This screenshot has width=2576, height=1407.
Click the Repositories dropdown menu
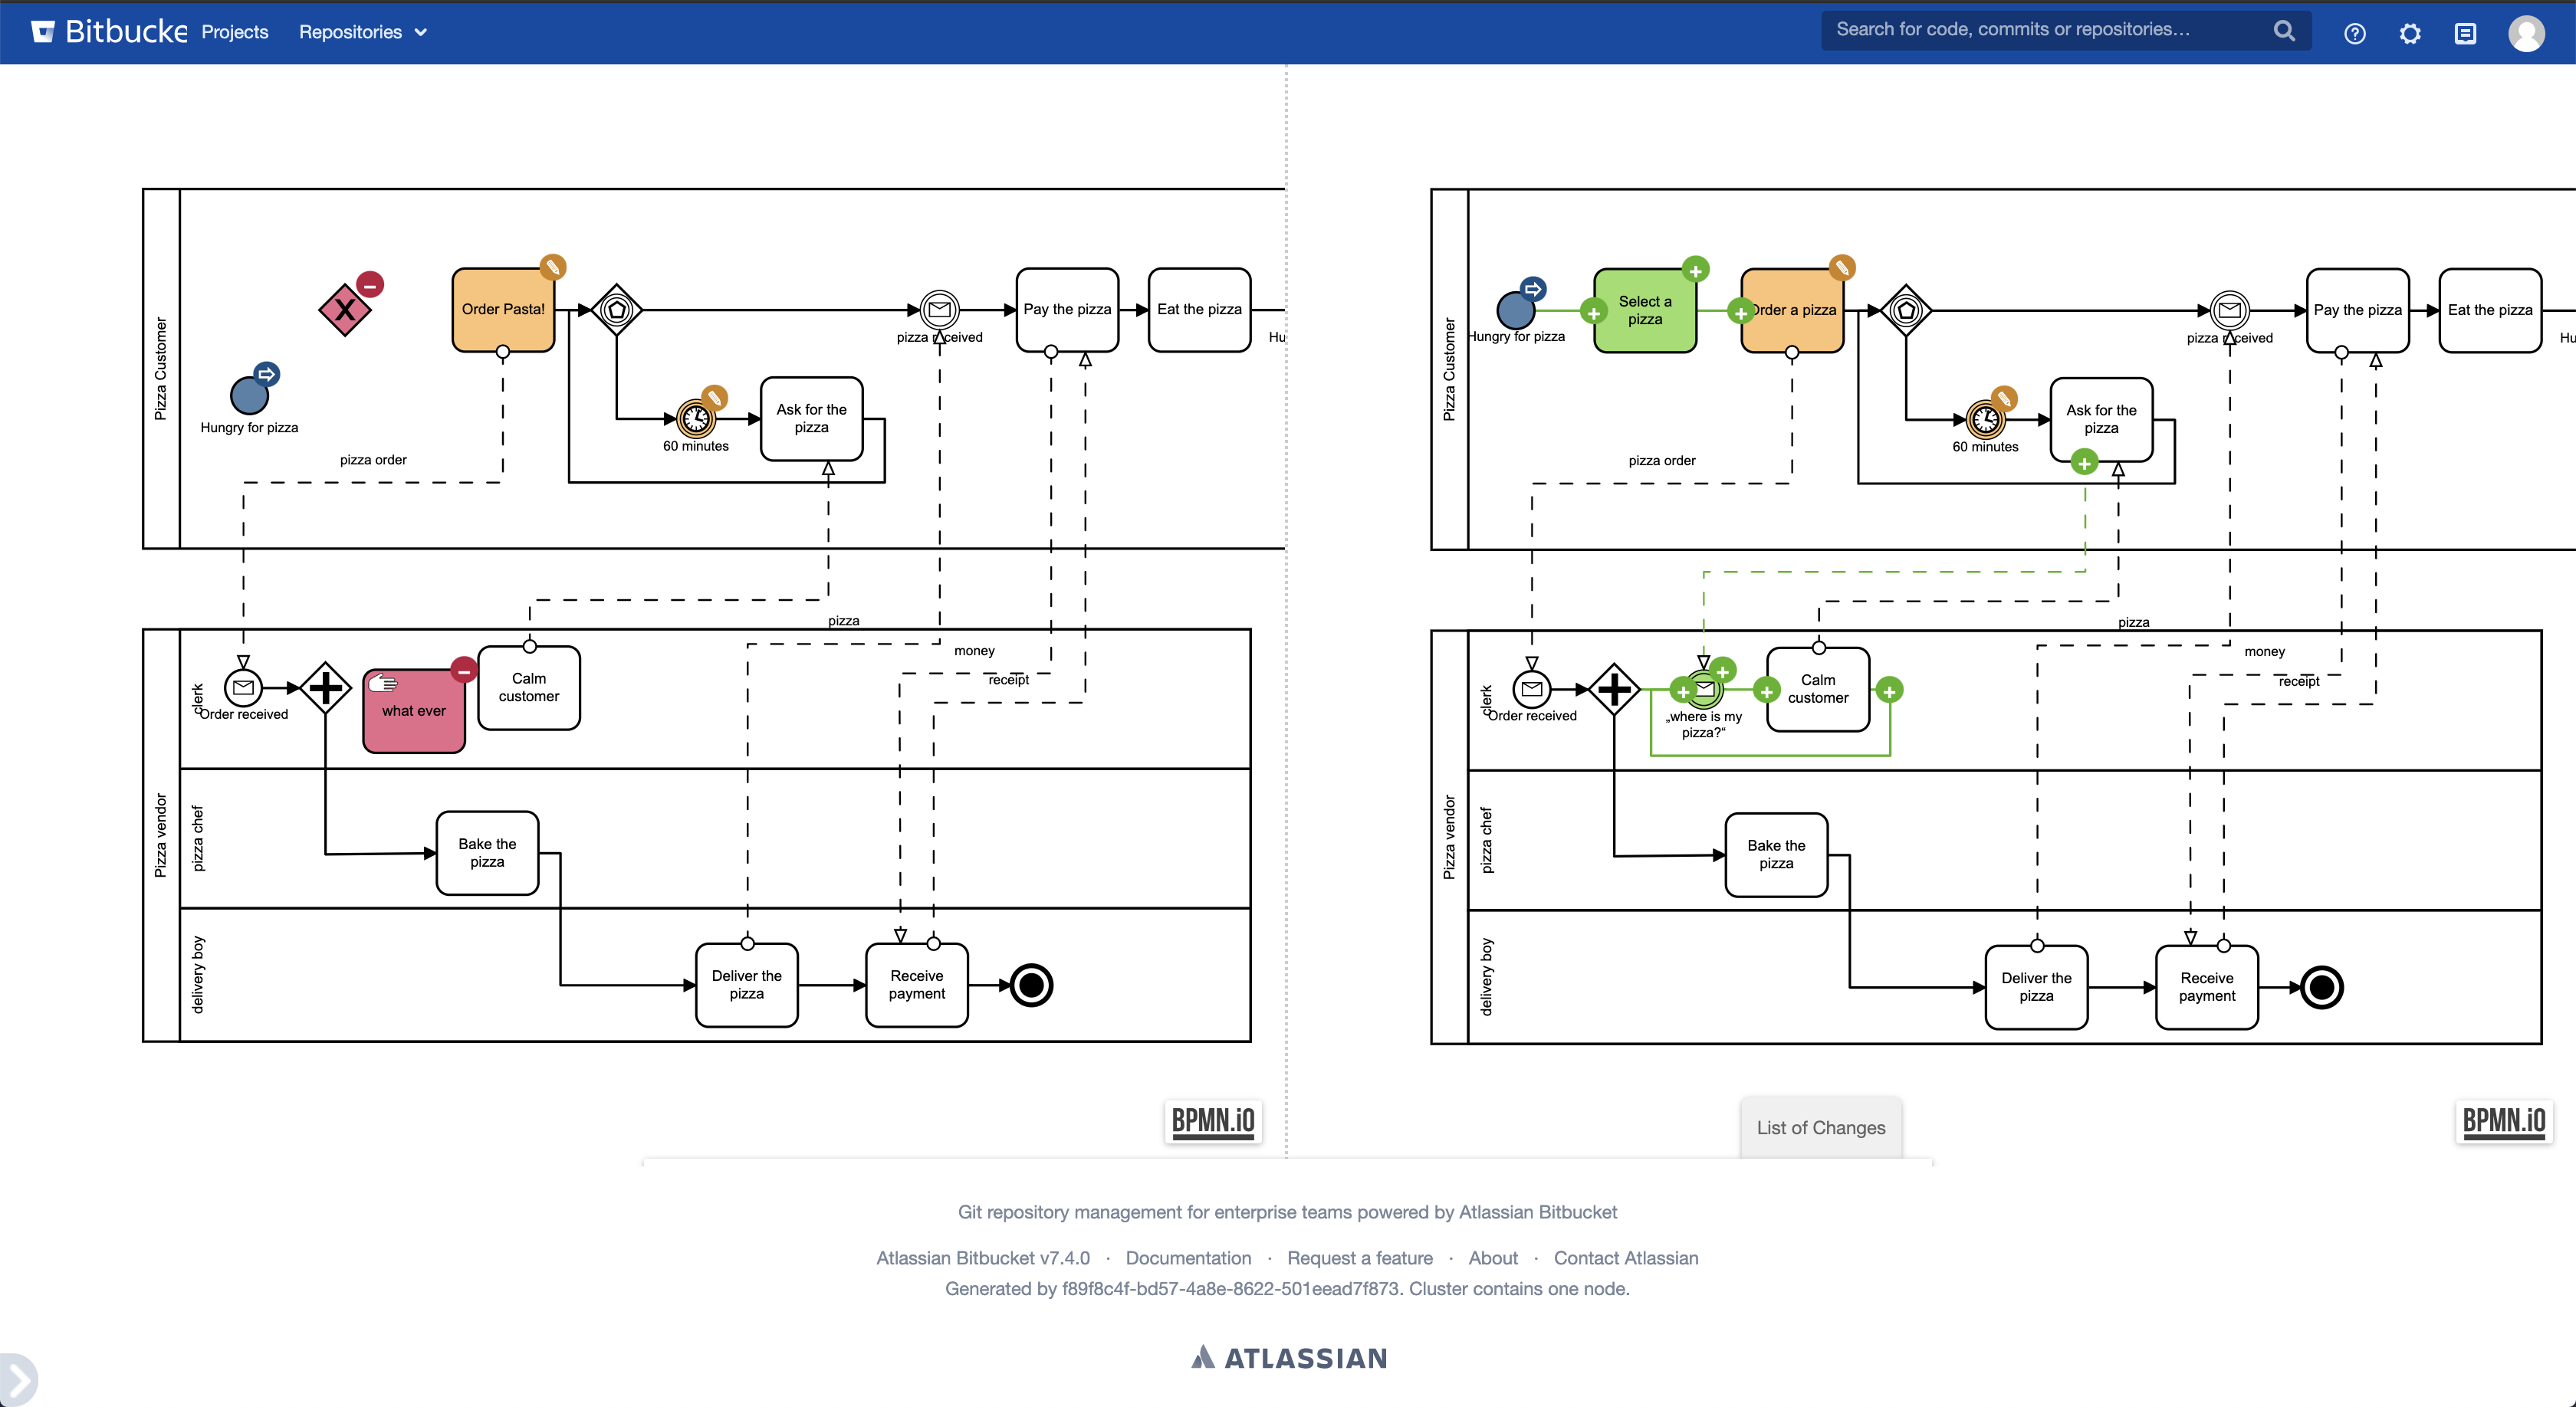pos(360,31)
